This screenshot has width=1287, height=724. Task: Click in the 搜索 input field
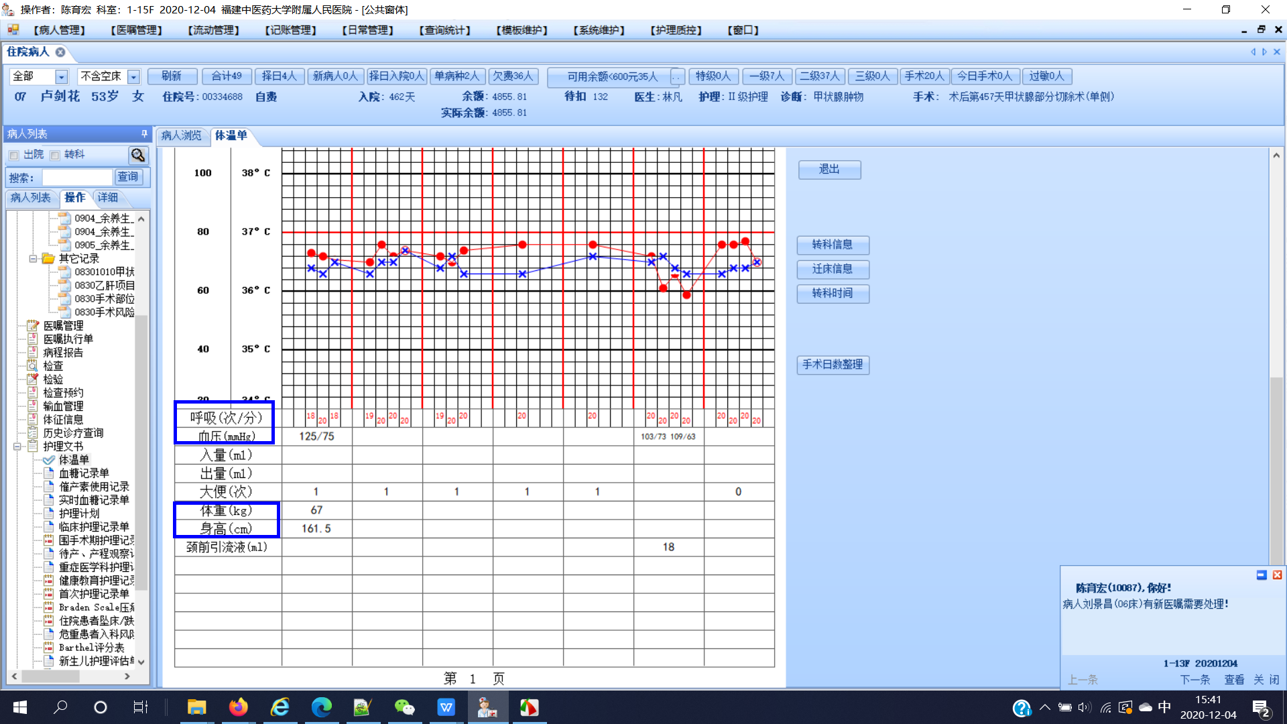click(x=77, y=178)
